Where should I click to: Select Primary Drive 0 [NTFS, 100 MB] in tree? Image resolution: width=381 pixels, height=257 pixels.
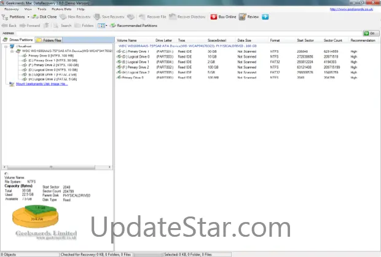pos(51,56)
